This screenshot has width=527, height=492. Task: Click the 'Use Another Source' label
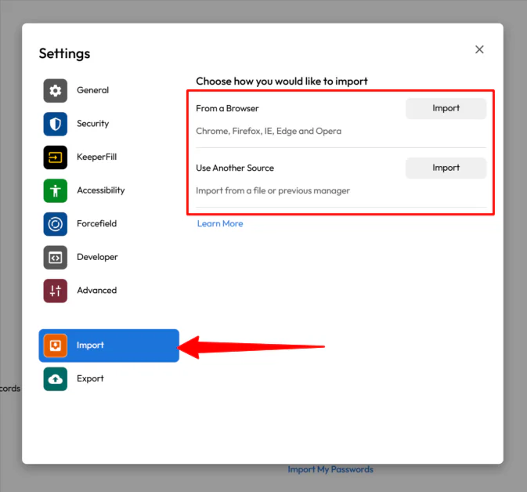coord(235,168)
